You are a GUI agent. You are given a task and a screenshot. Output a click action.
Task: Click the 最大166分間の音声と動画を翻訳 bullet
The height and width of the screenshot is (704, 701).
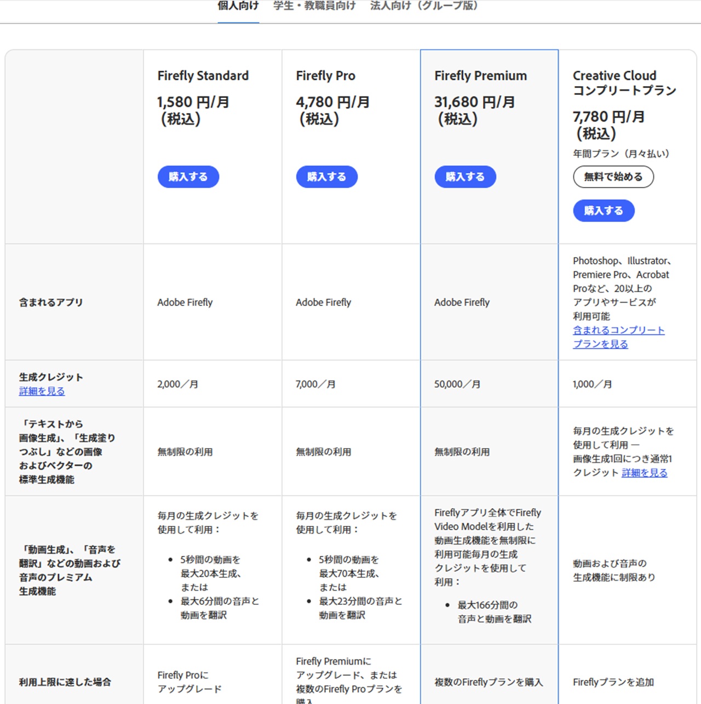tap(495, 612)
